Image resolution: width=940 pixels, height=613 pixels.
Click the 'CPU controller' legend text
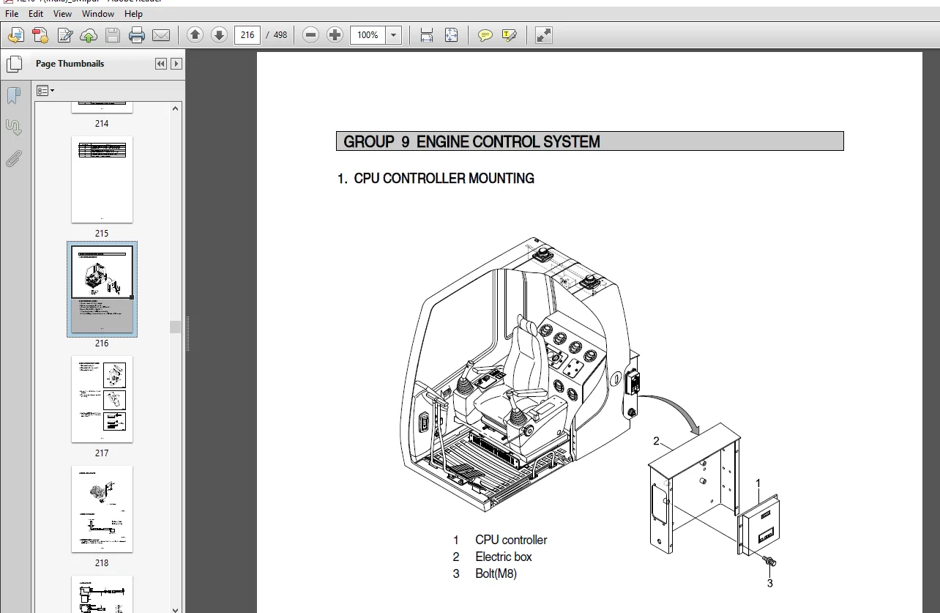point(511,540)
